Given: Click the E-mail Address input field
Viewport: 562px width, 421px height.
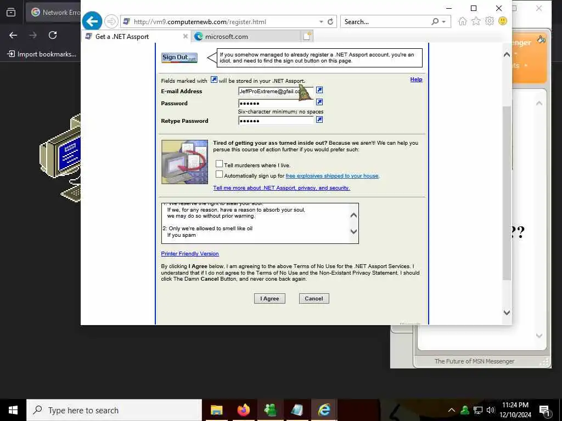Looking at the screenshot, I should (276, 92).
